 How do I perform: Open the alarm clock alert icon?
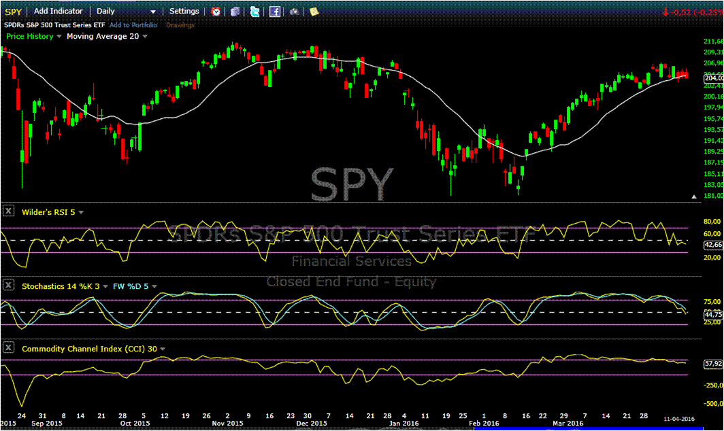216,12
